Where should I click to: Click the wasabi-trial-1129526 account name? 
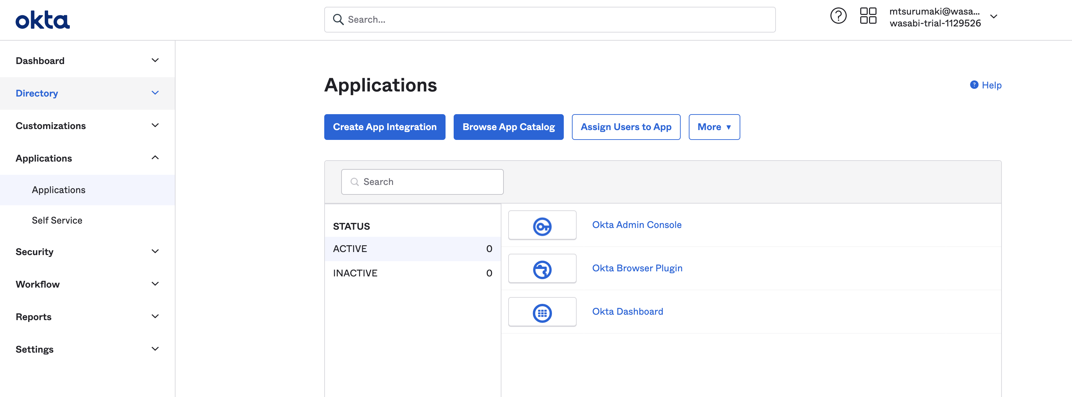pos(935,23)
